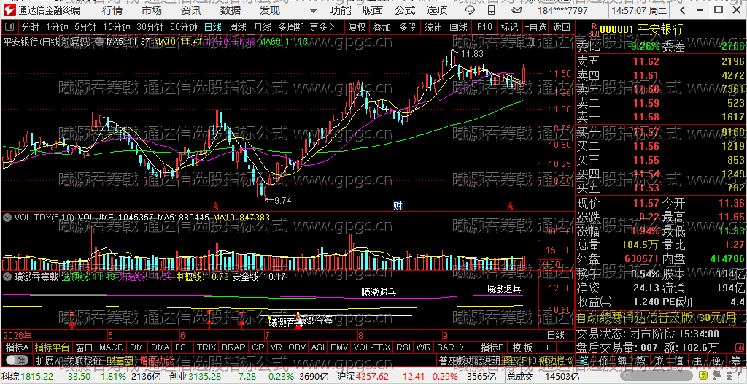The image size is (747, 384).
Task: Switch to the DMI indicator tab
Action: pyautogui.click(x=138, y=347)
